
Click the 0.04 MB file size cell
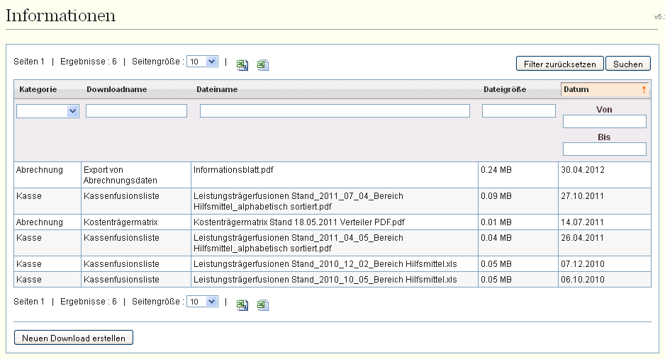496,238
